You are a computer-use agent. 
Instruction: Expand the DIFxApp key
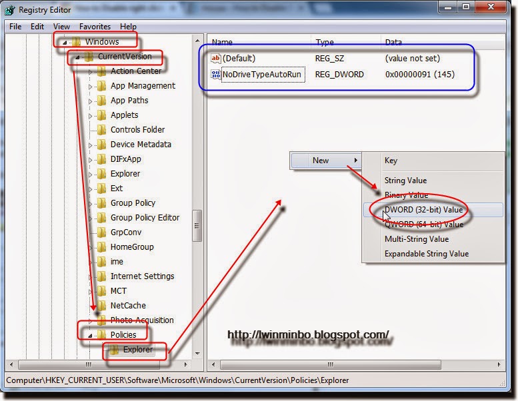tap(90, 160)
